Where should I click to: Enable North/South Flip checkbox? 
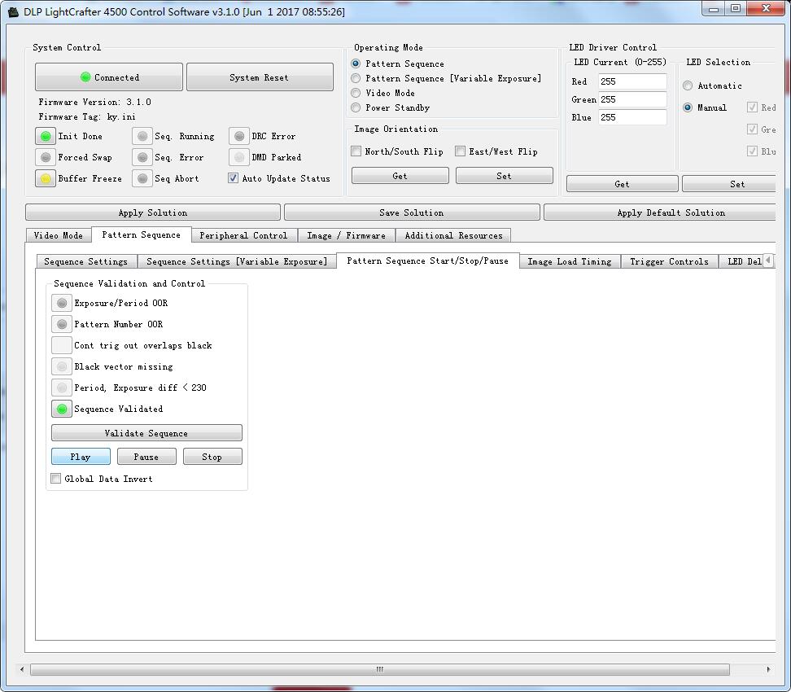coord(356,151)
